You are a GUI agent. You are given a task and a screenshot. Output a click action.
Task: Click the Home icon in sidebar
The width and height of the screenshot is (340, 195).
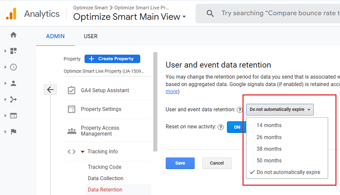[14, 35]
